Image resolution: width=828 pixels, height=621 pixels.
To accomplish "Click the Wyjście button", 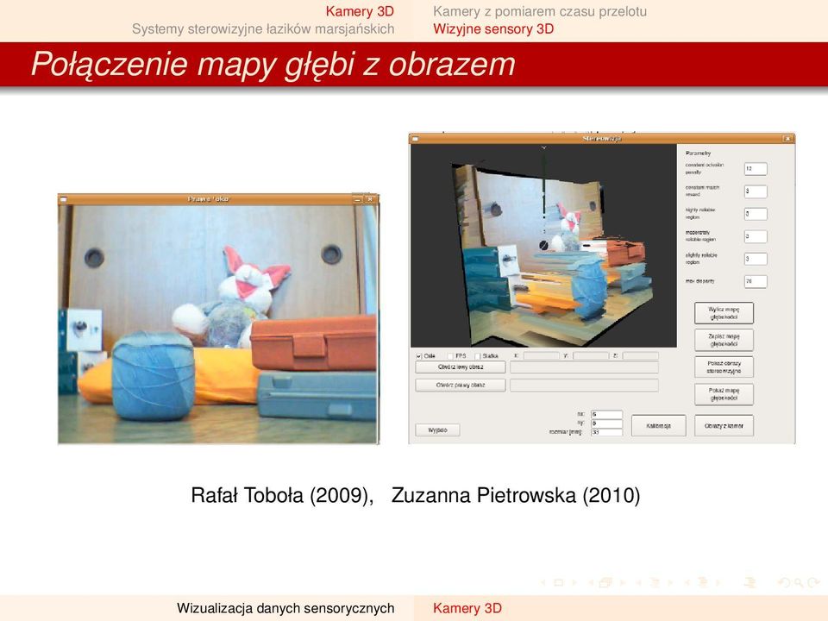I will click(x=437, y=430).
